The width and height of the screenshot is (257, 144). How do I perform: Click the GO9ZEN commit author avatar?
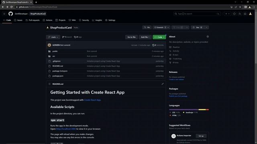[49, 45]
